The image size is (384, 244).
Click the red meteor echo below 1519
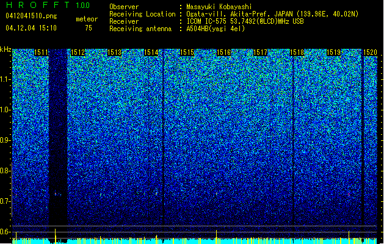(x=349, y=195)
